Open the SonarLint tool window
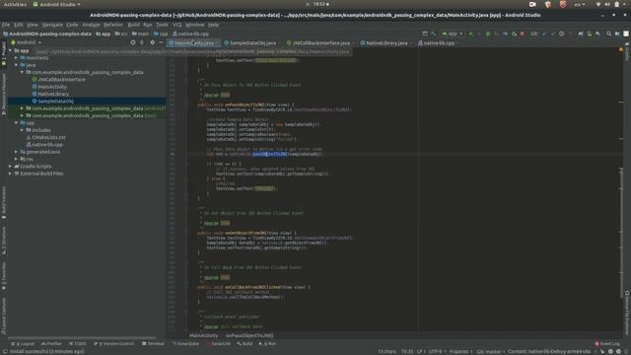The height and width of the screenshot is (355, 631). point(218,344)
